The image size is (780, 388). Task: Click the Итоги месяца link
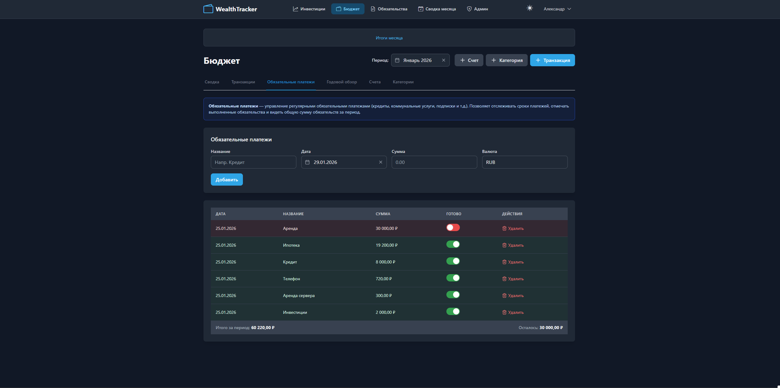389,38
